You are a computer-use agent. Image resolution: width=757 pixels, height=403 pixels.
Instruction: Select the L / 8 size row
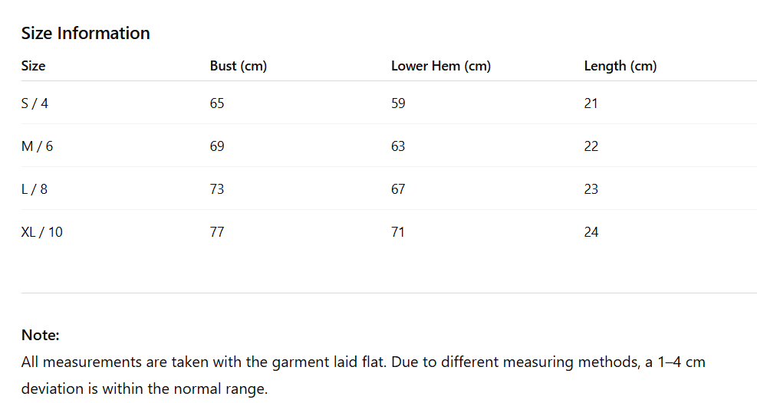click(34, 189)
